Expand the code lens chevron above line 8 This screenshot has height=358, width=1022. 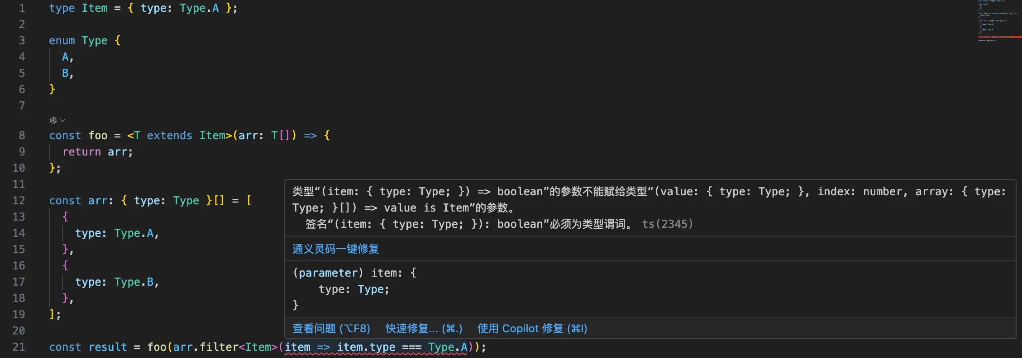coord(62,120)
